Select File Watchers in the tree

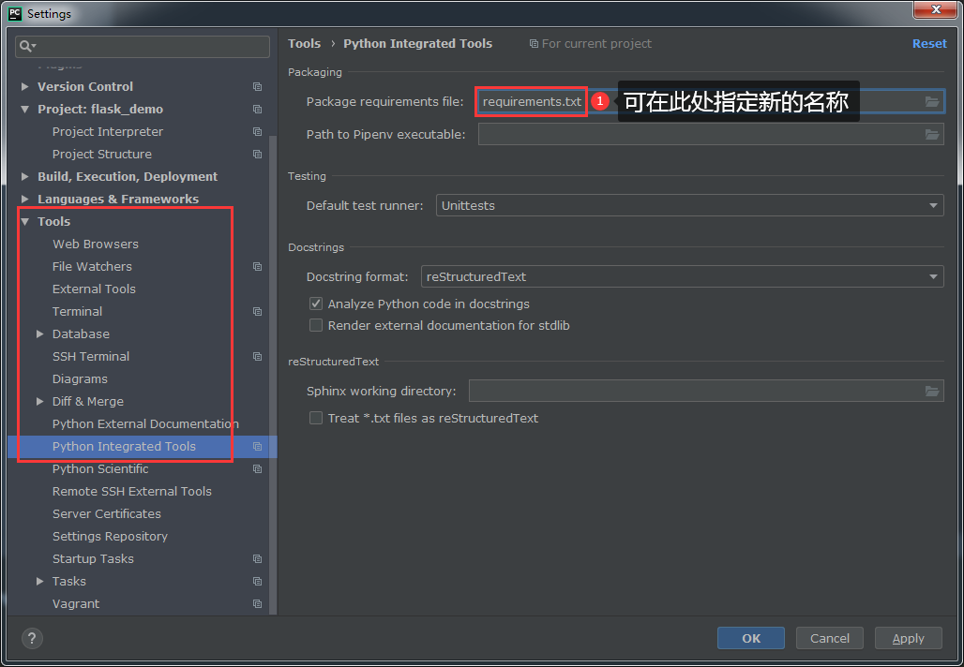point(92,267)
